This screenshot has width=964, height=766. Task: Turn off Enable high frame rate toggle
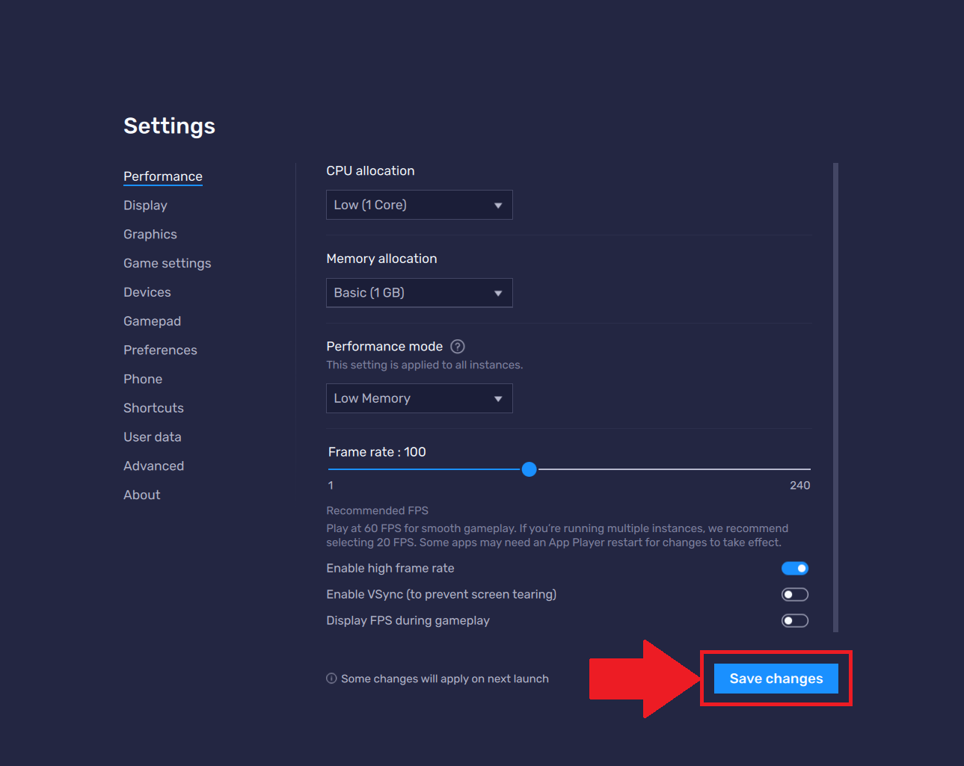794,569
